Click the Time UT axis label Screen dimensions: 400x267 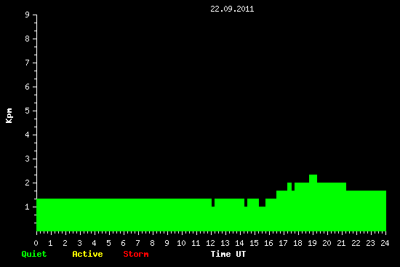coord(228,254)
